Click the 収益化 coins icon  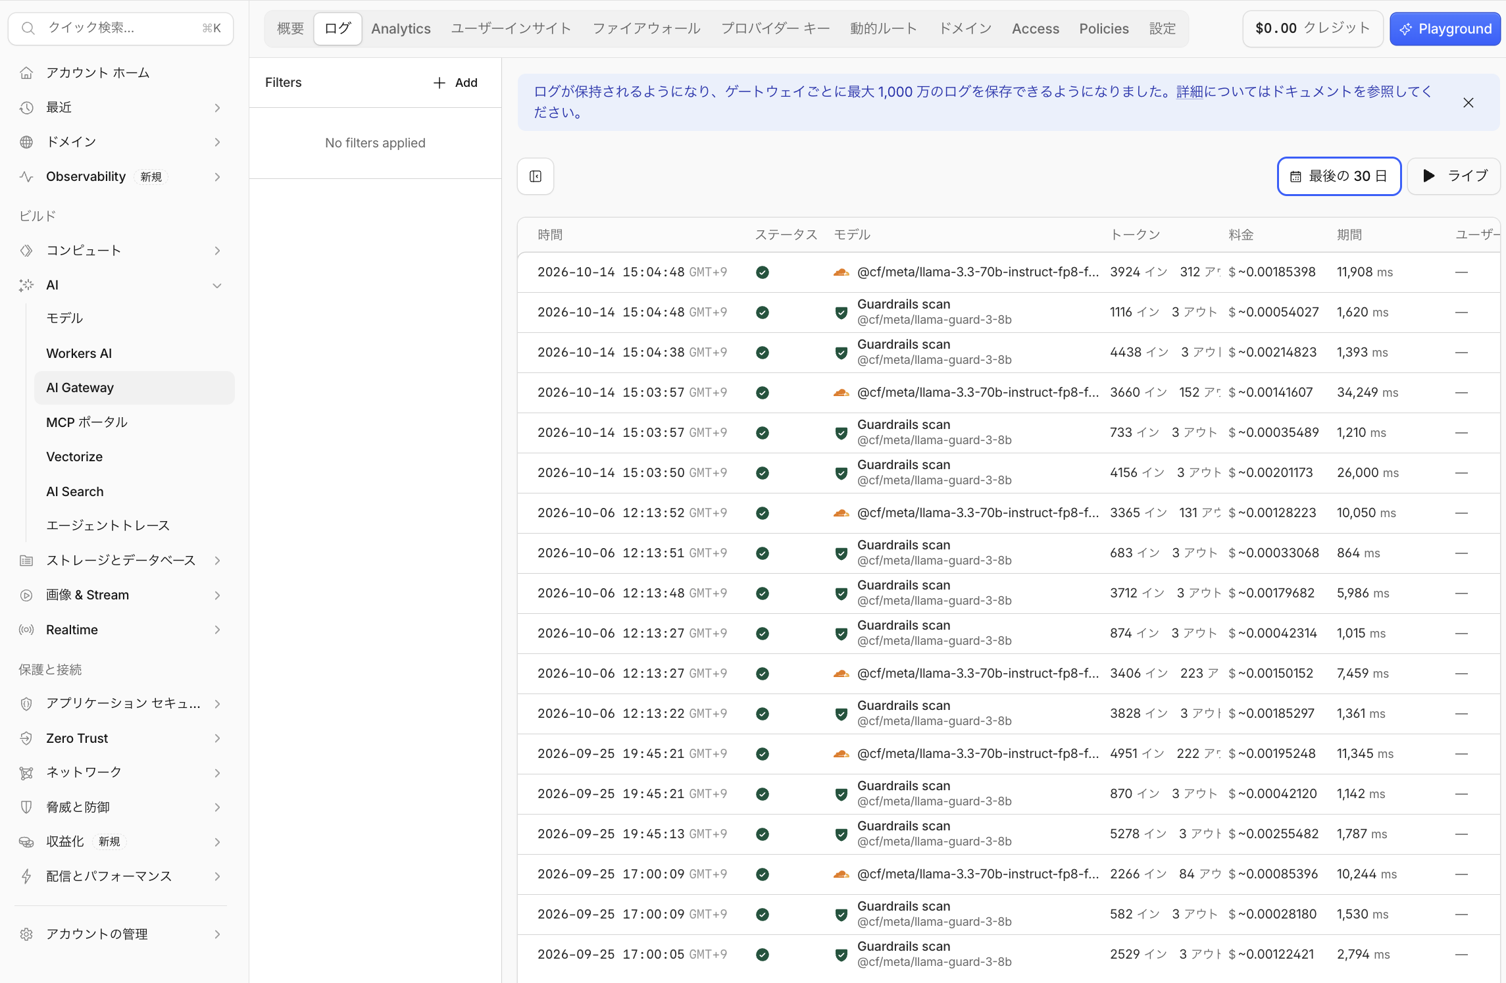[26, 842]
